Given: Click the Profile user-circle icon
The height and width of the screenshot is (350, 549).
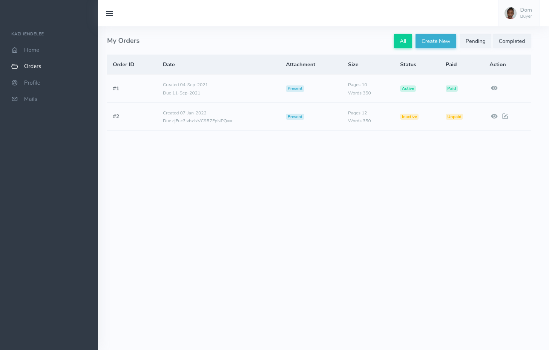Looking at the screenshot, I should pyautogui.click(x=15, y=83).
